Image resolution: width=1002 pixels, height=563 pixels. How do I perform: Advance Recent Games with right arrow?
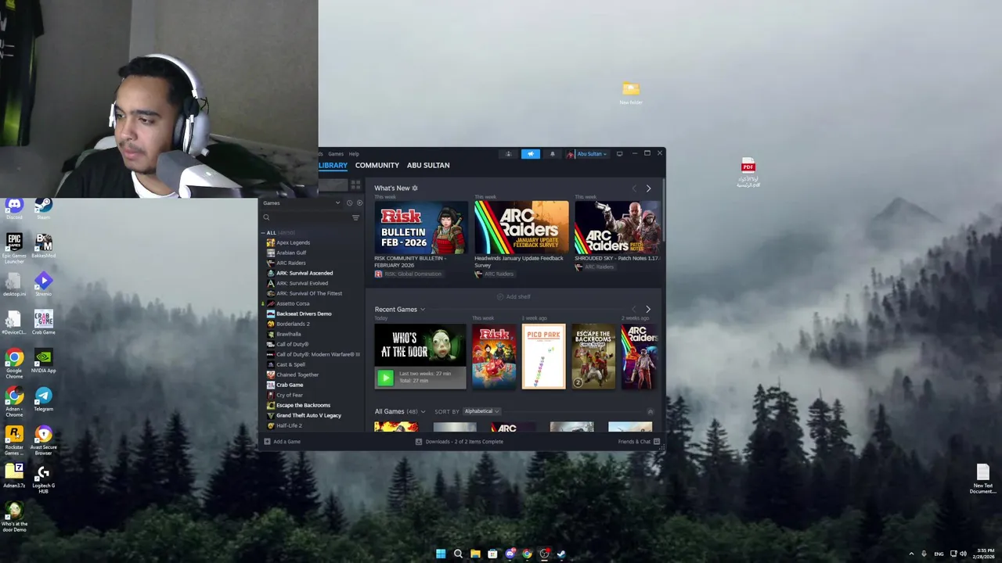point(647,310)
